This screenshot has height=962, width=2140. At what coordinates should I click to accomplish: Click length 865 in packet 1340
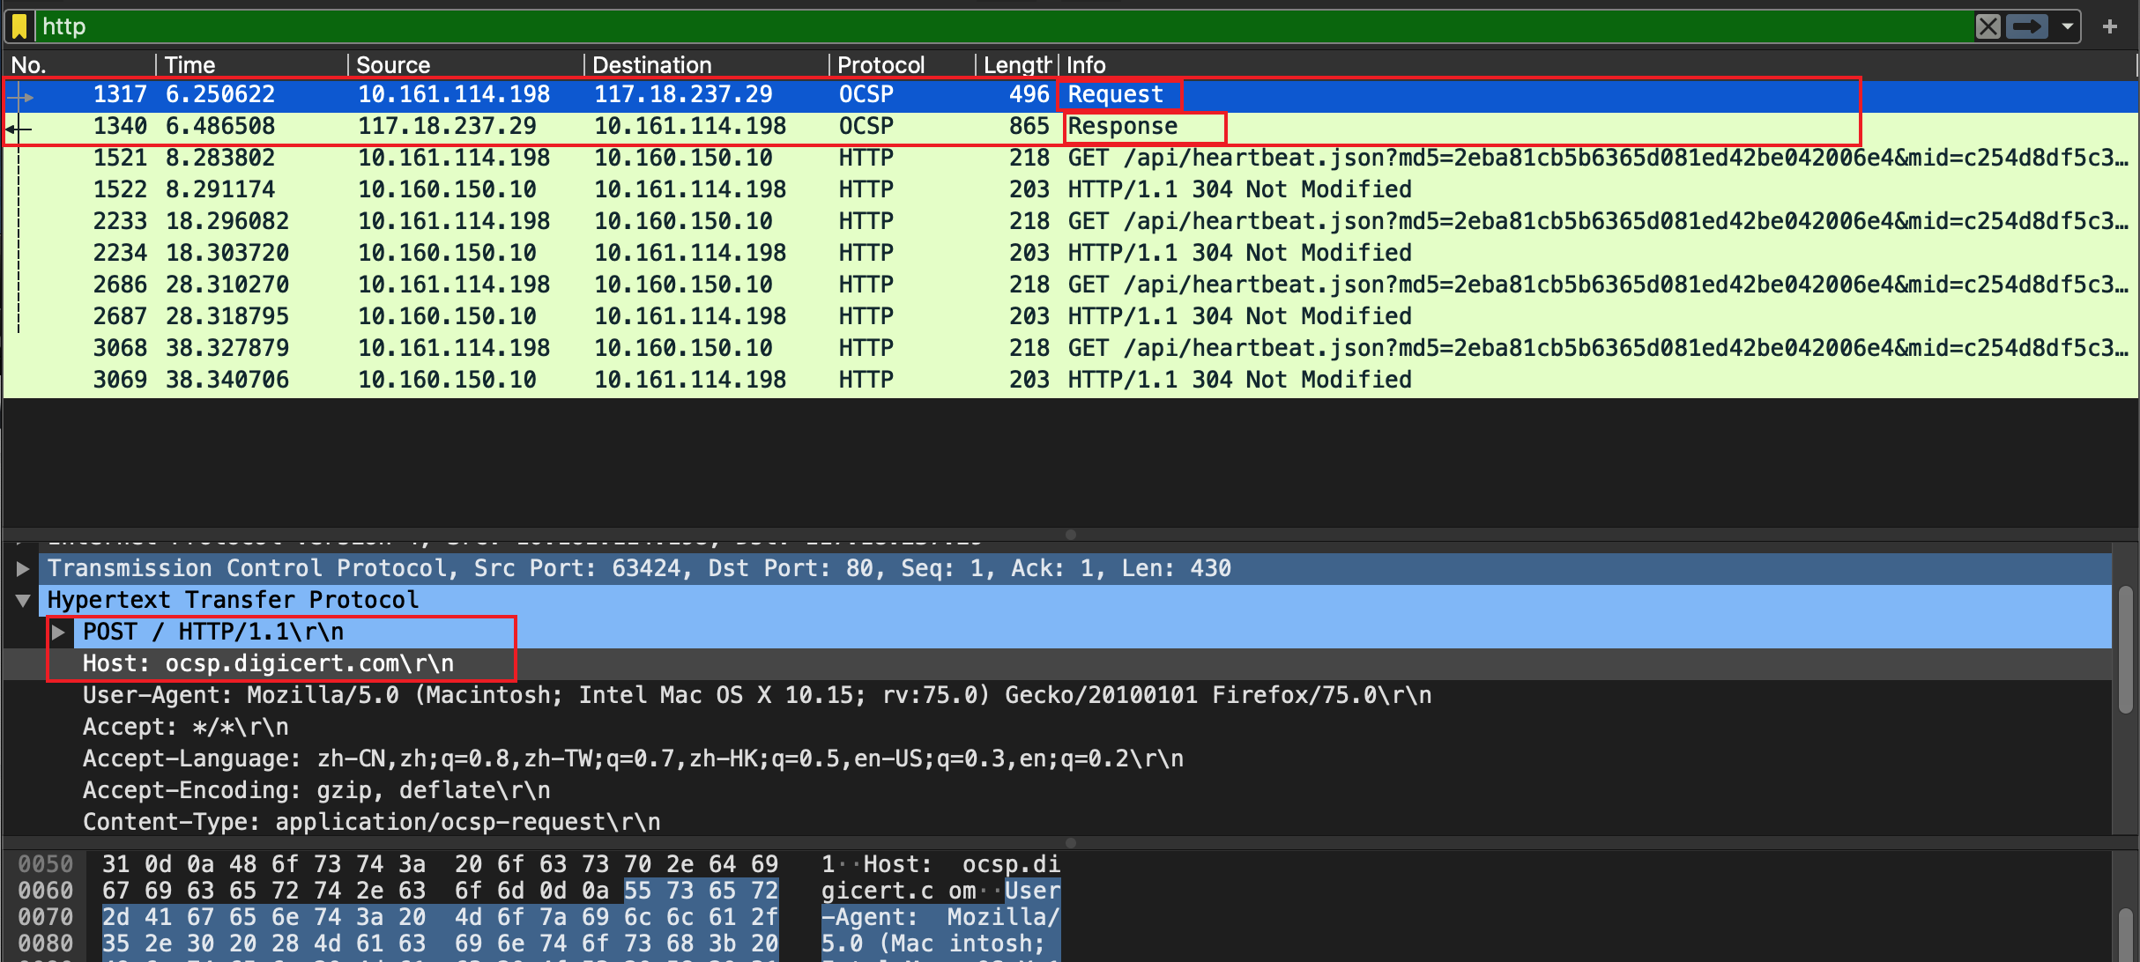click(x=1029, y=126)
